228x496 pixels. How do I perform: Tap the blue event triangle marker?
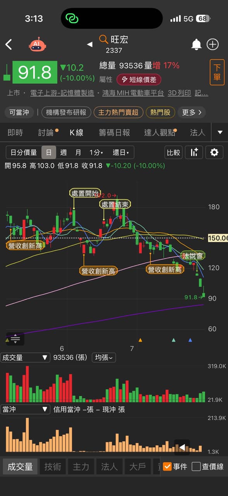click(x=190, y=340)
